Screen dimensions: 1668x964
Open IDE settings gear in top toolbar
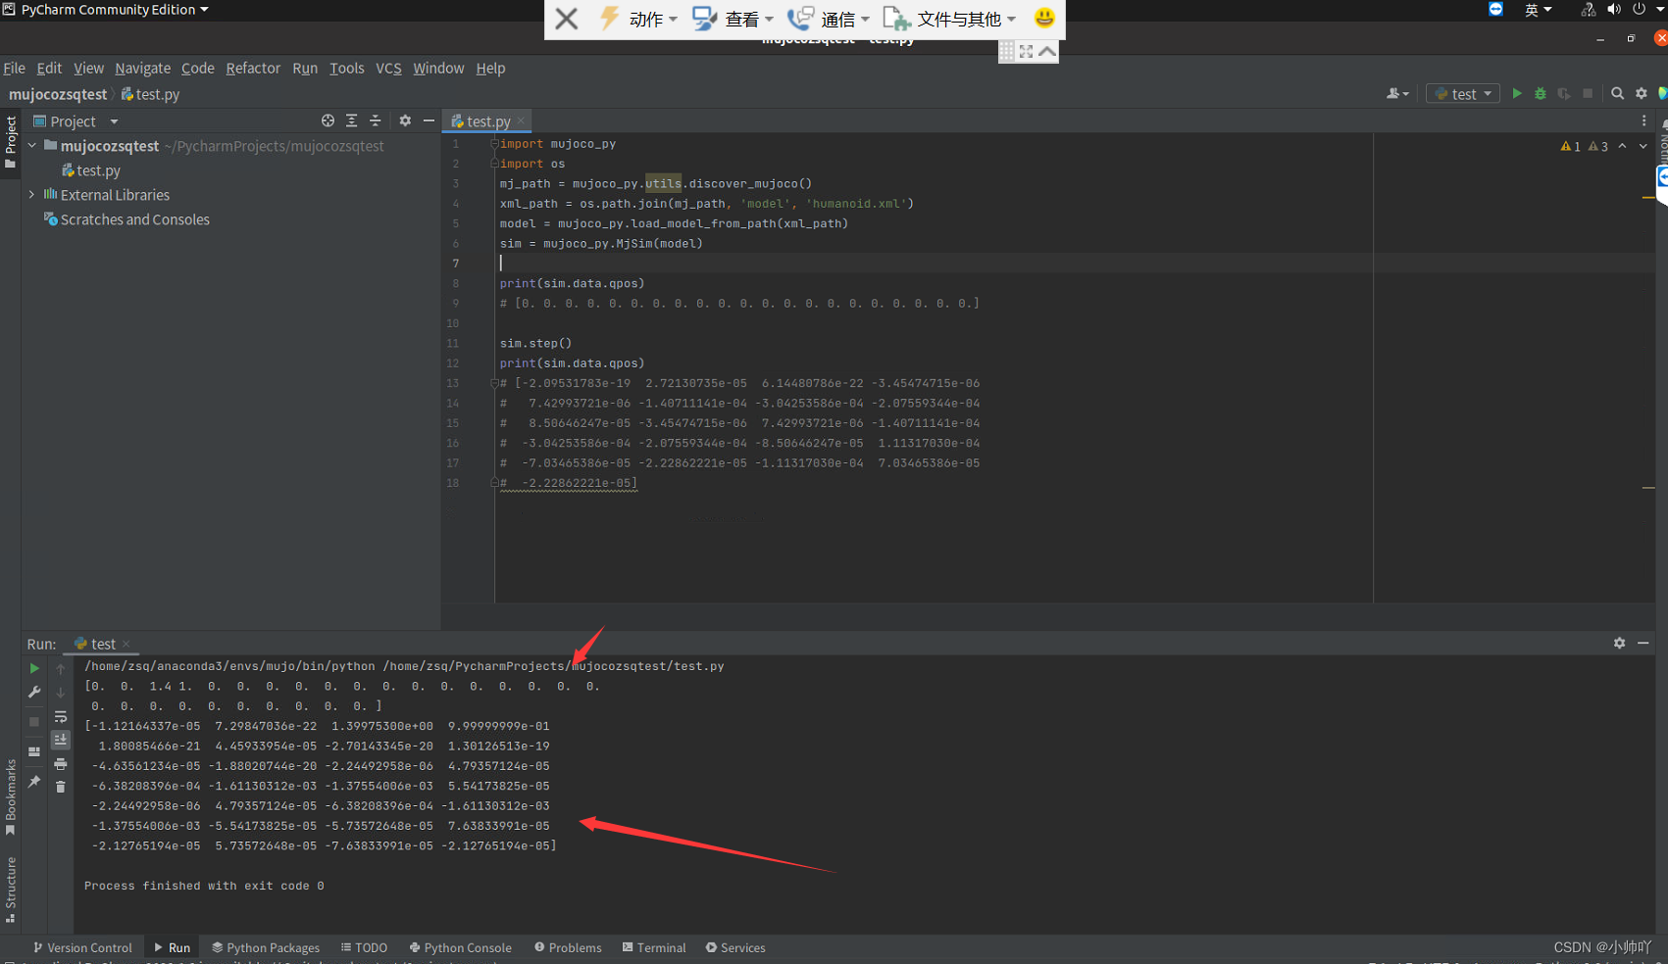(x=1642, y=94)
